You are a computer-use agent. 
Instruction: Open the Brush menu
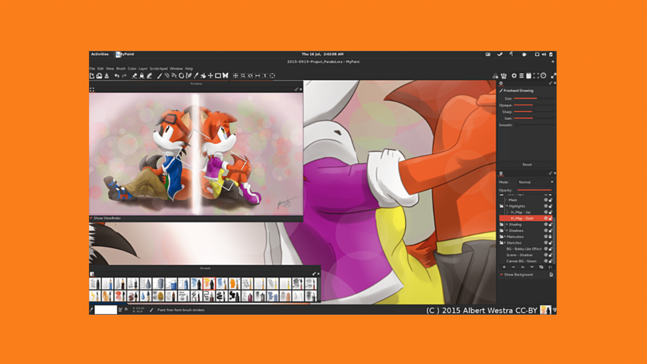[121, 68]
